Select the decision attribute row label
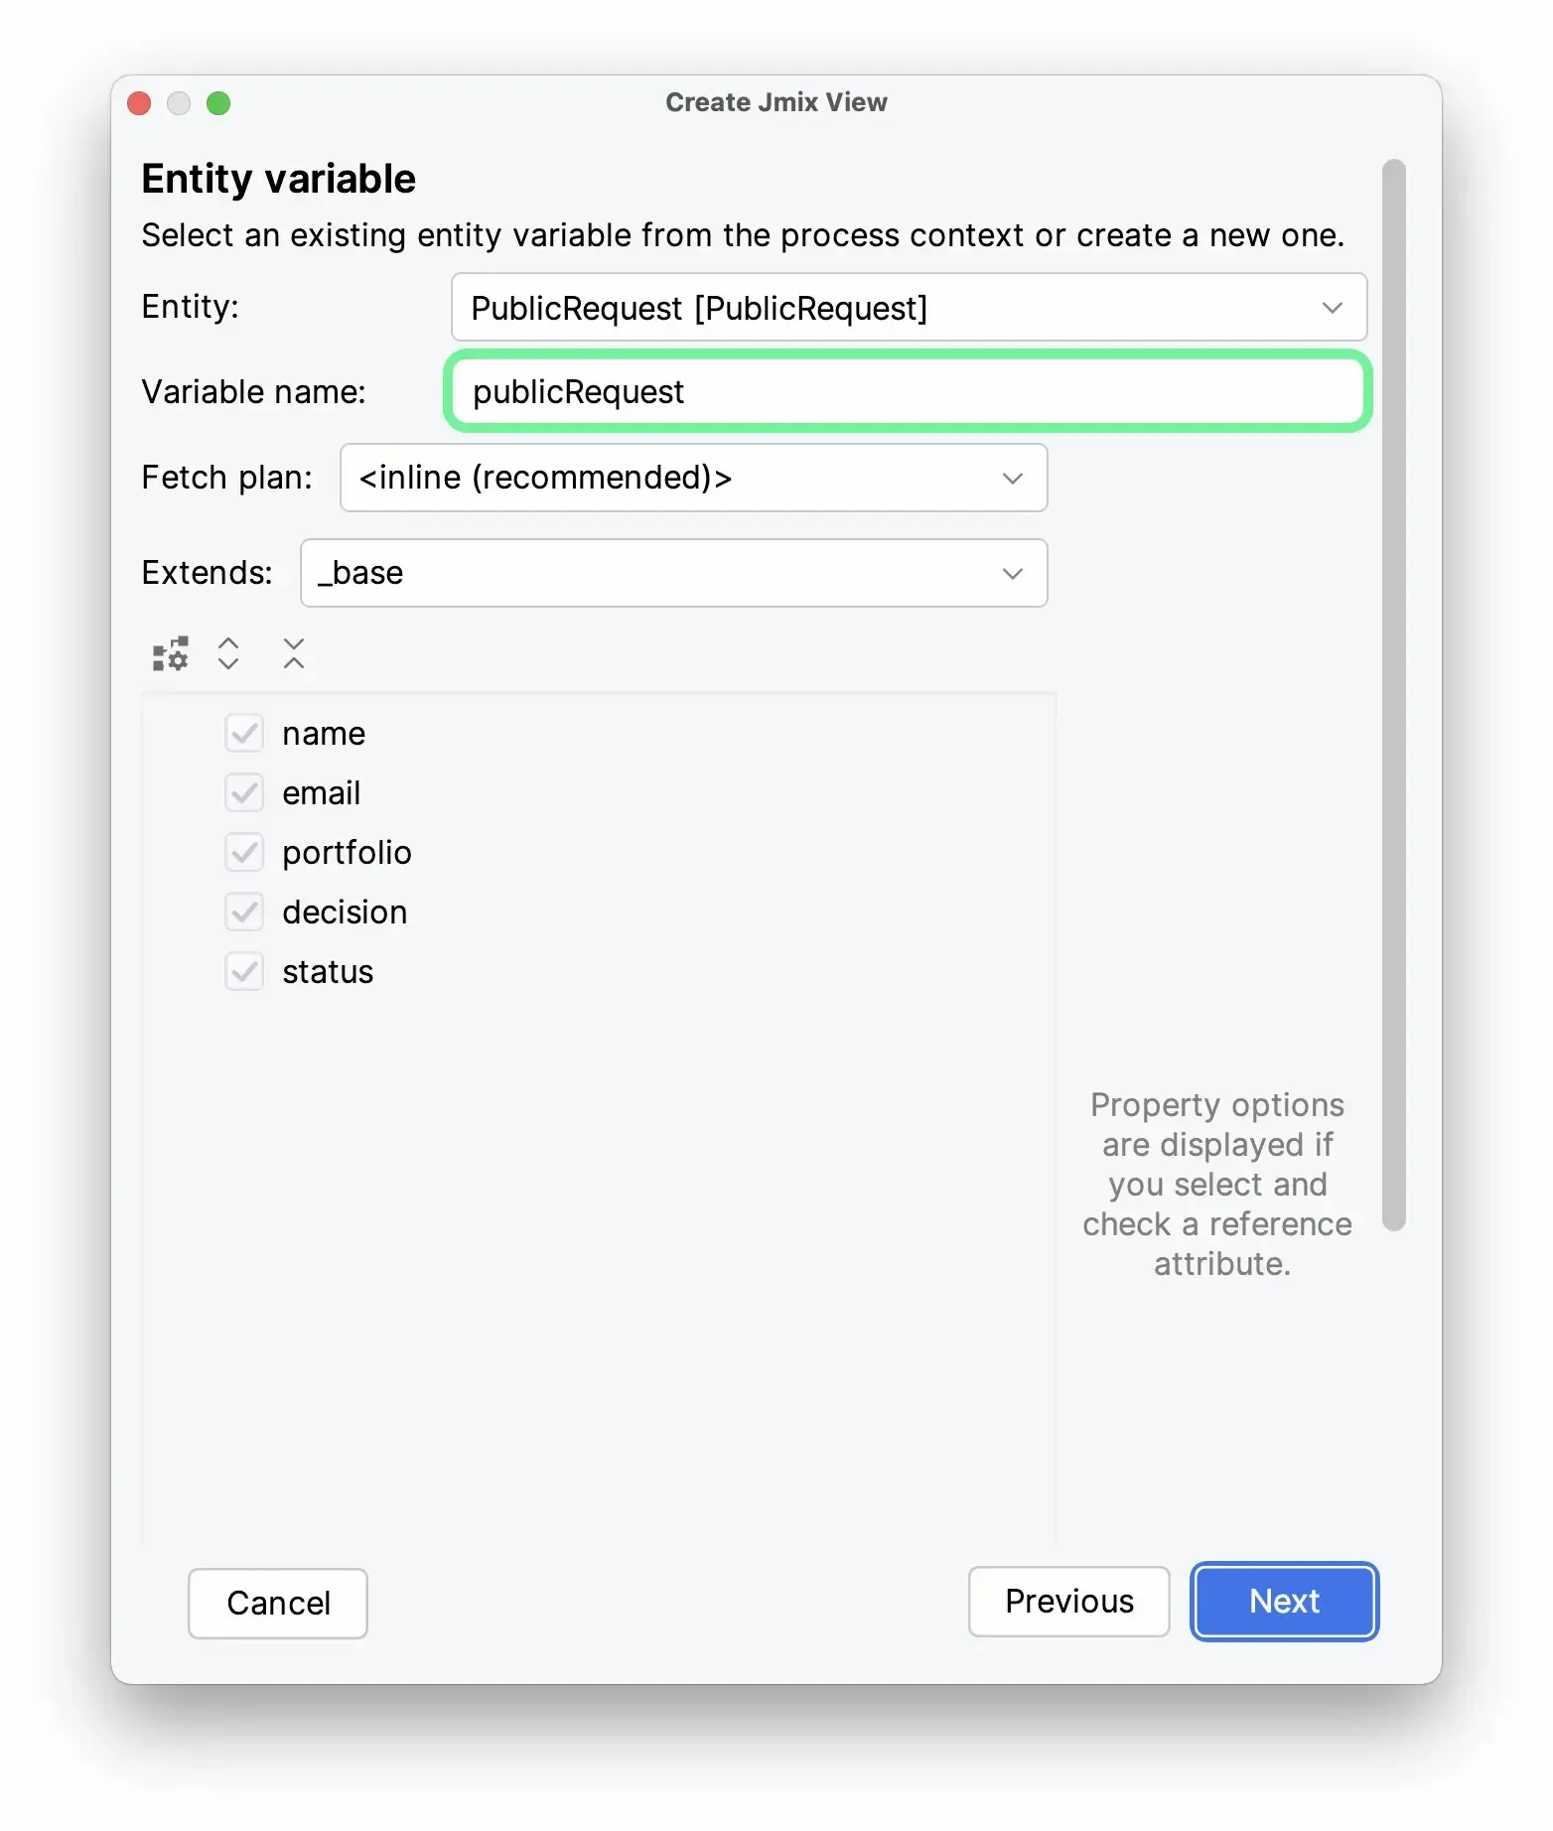 click(345, 913)
